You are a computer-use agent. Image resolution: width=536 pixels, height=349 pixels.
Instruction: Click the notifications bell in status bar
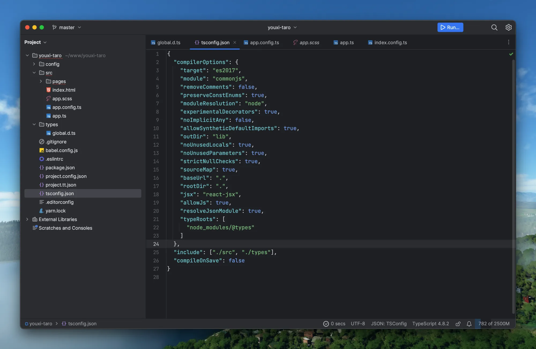coord(469,324)
